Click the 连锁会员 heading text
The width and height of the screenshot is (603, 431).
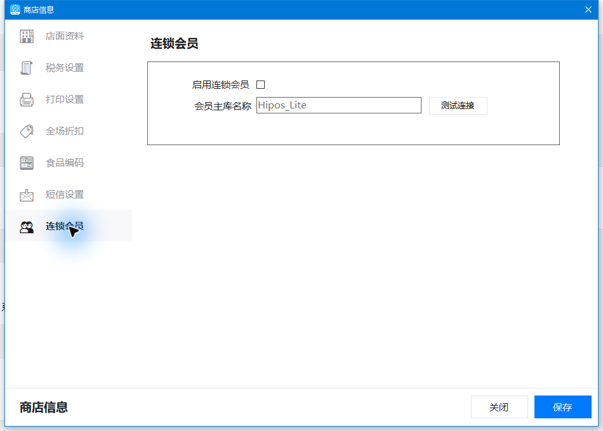click(174, 43)
